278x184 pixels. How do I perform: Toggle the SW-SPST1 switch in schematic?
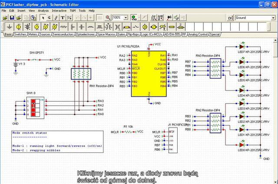[34, 59]
